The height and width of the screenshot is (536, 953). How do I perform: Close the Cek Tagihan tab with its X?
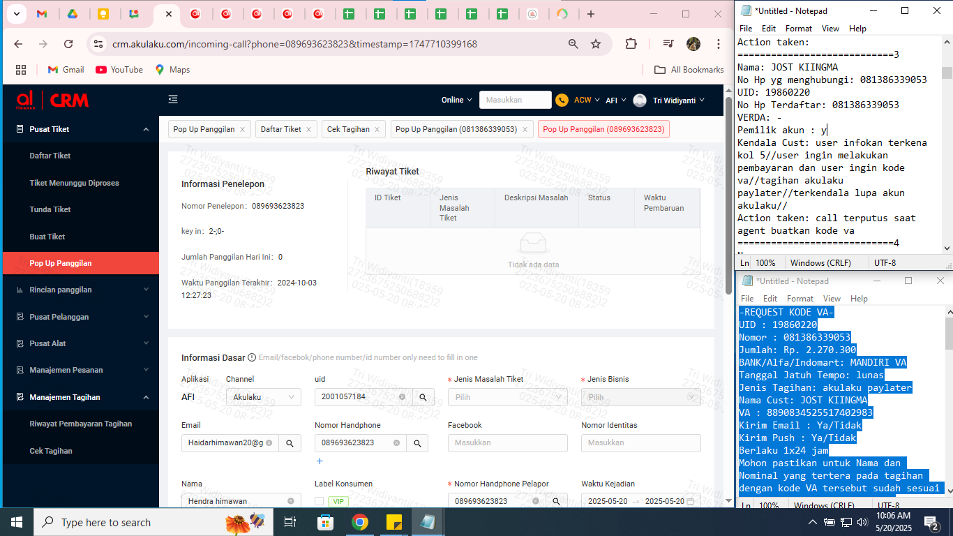tap(377, 129)
